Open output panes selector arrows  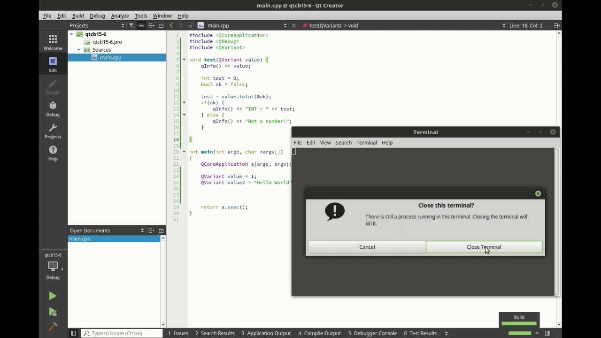pyautogui.click(x=446, y=333)
